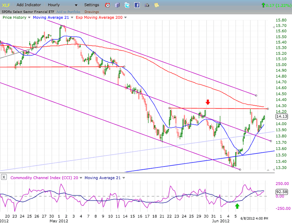Select the green up arrow on CCI panel
292x223 pixels.
[x=237, y=206]
